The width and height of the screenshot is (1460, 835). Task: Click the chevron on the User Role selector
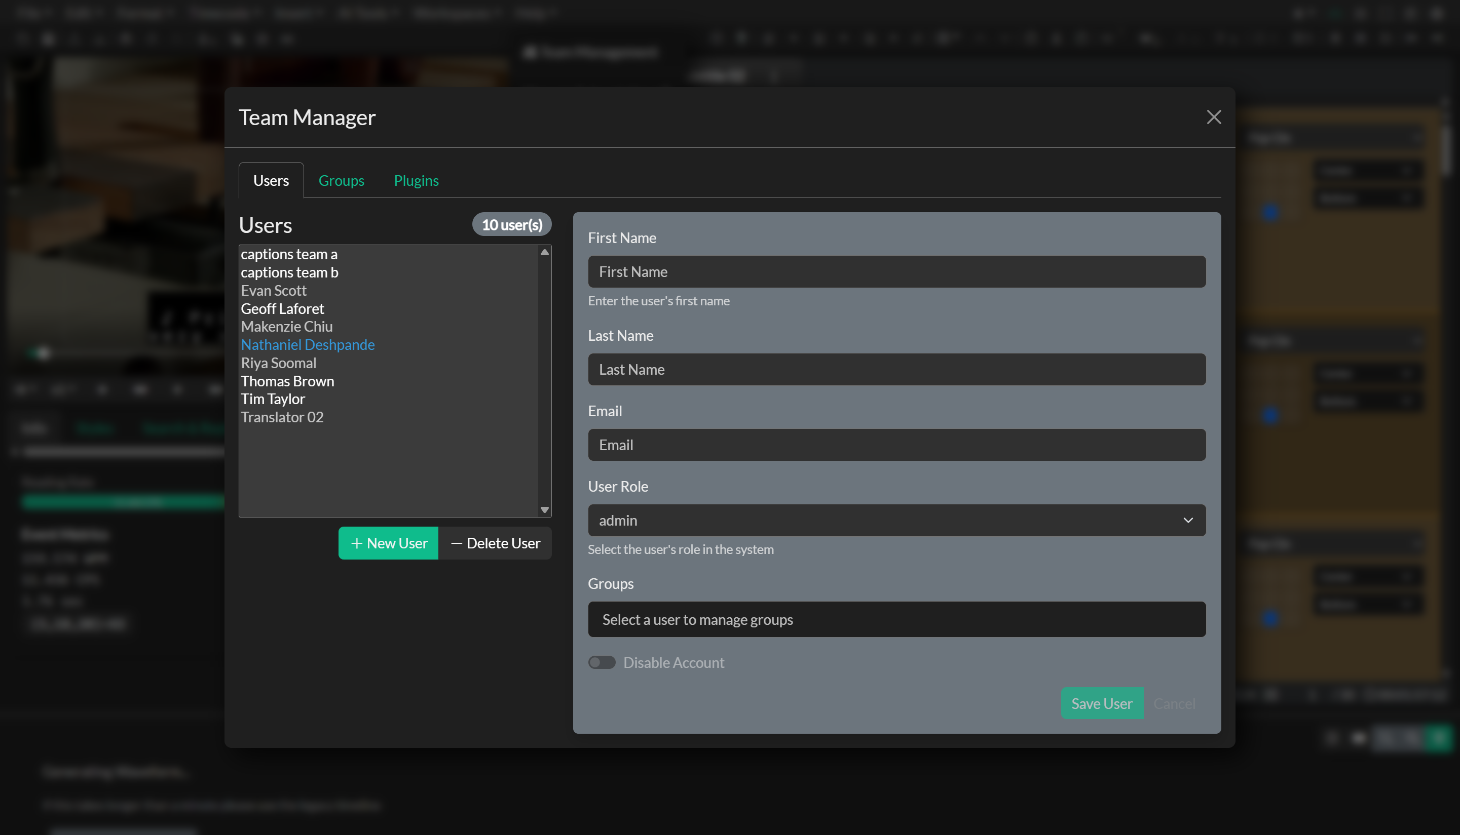[x=1188, y=520]
